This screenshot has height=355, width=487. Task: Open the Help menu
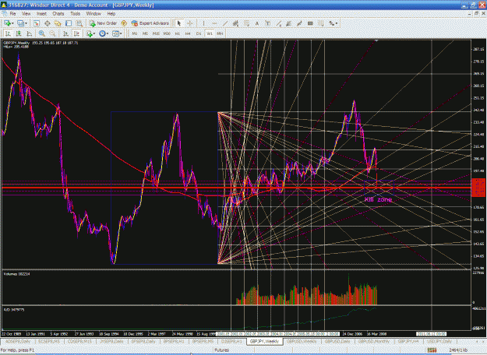(111, 14)
